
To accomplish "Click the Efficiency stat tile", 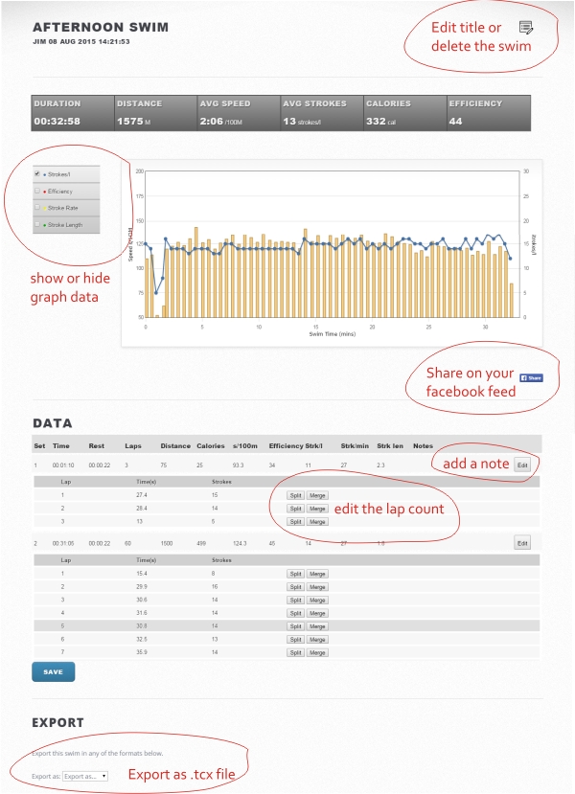I will (x=487, y=112).
